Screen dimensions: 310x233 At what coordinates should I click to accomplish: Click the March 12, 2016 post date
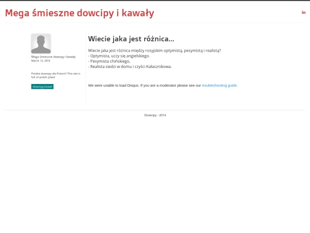(41, 60)
